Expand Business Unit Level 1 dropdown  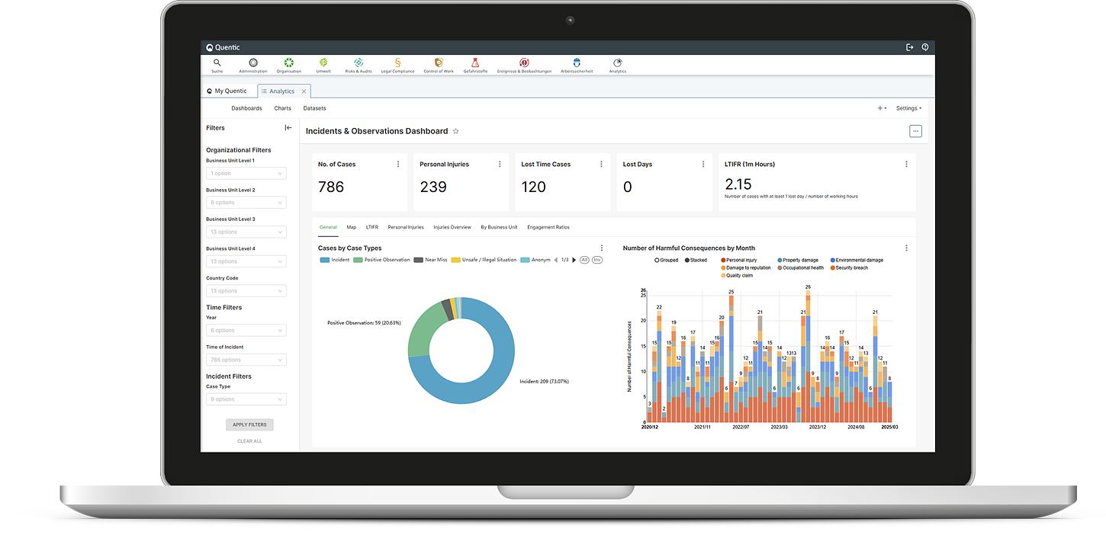pyautogui.click(x=246, y=174)
